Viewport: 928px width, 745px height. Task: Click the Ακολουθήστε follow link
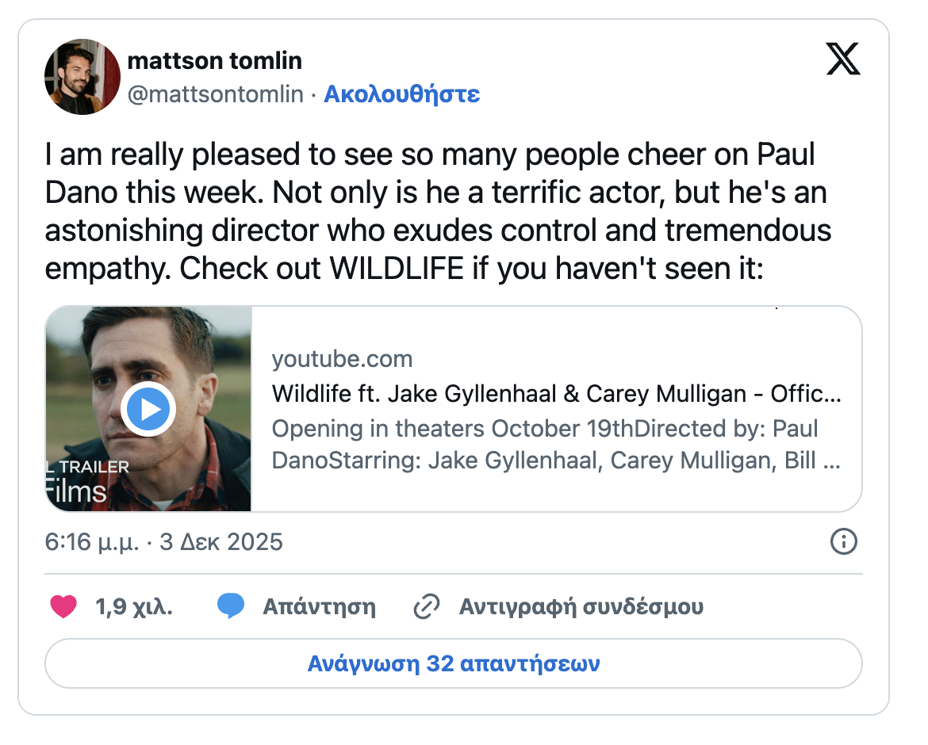(402, 94)
